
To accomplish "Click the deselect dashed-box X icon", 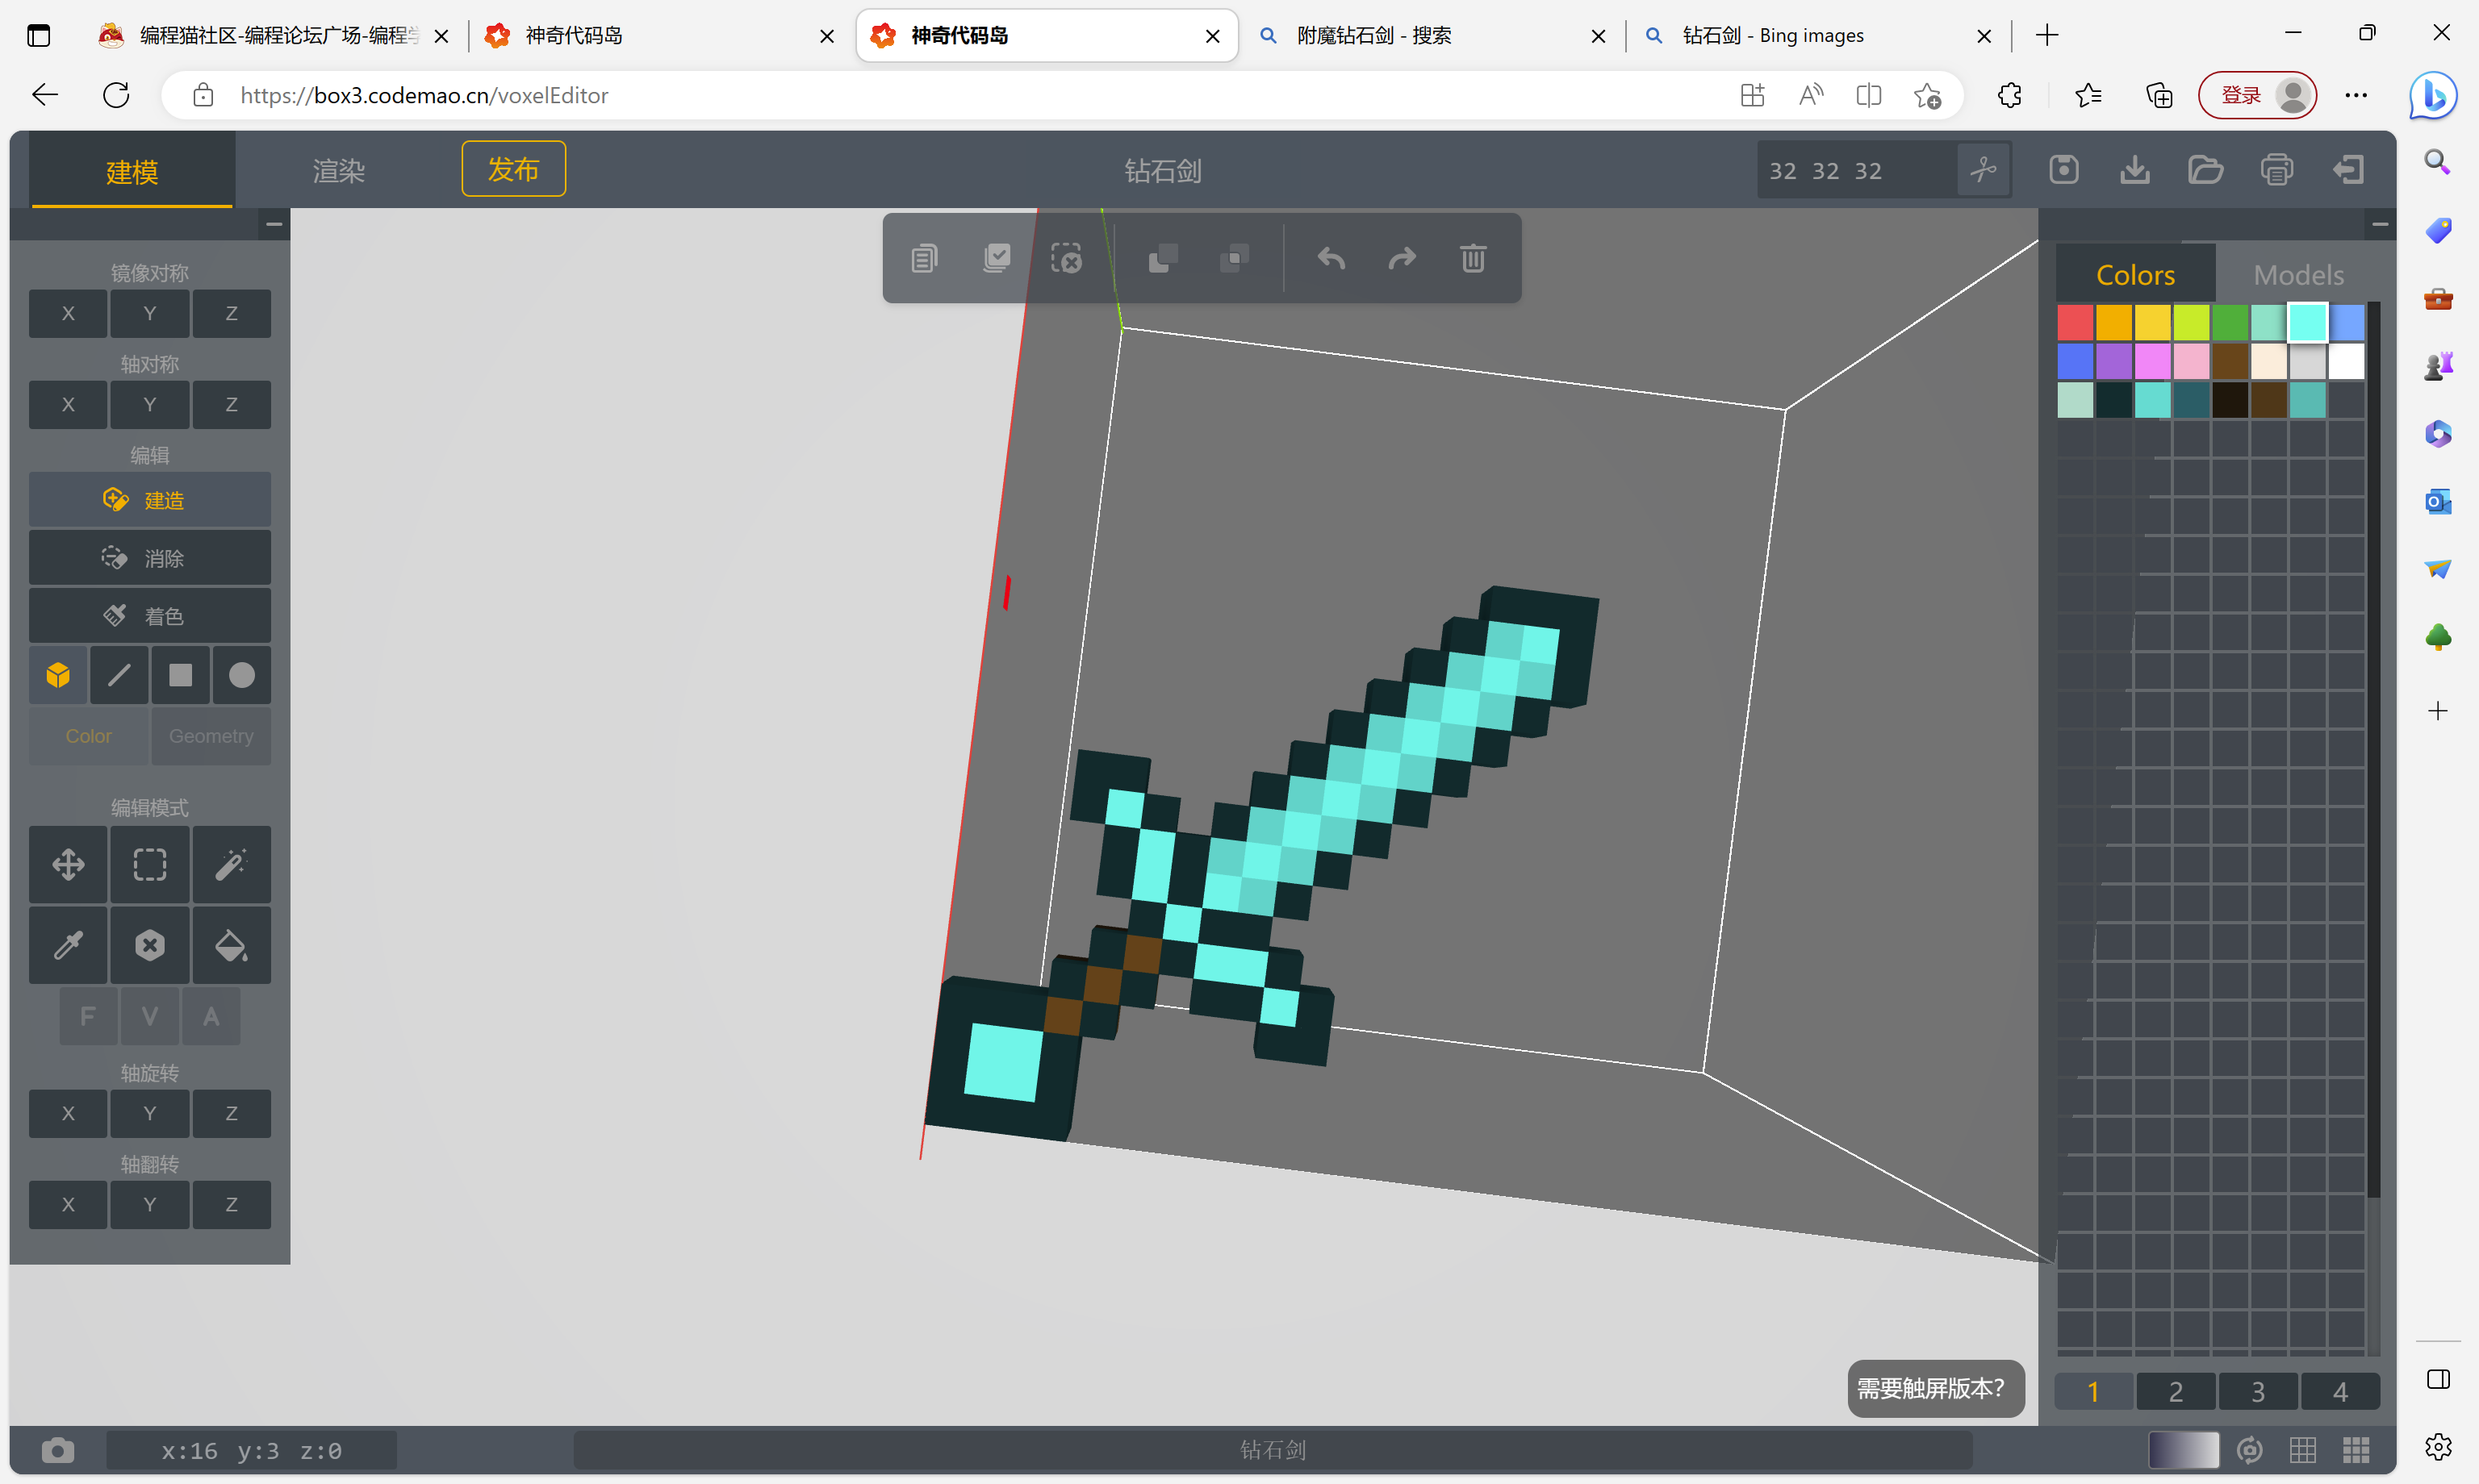I will (1067, 259).
